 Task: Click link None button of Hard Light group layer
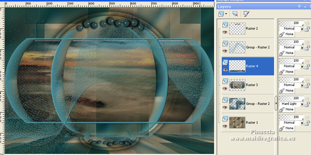[x=287, y=109]
